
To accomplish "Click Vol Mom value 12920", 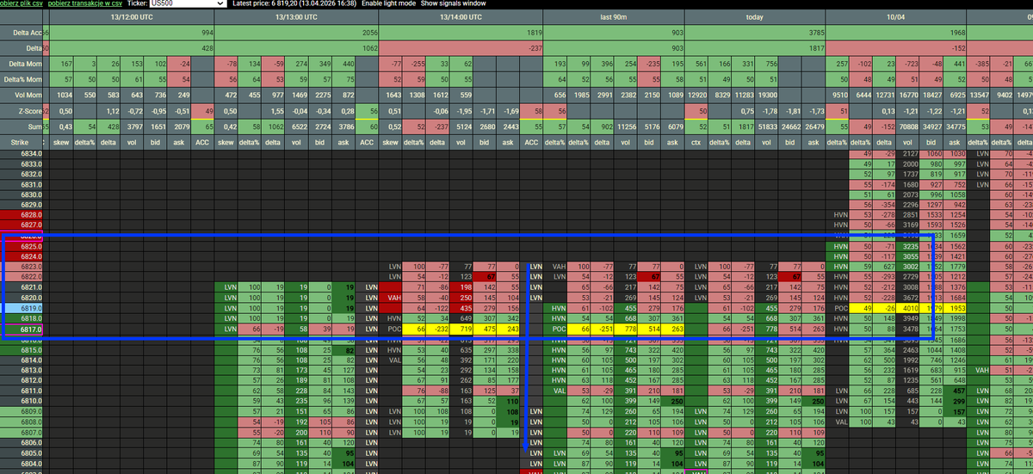I will point(696,95).
